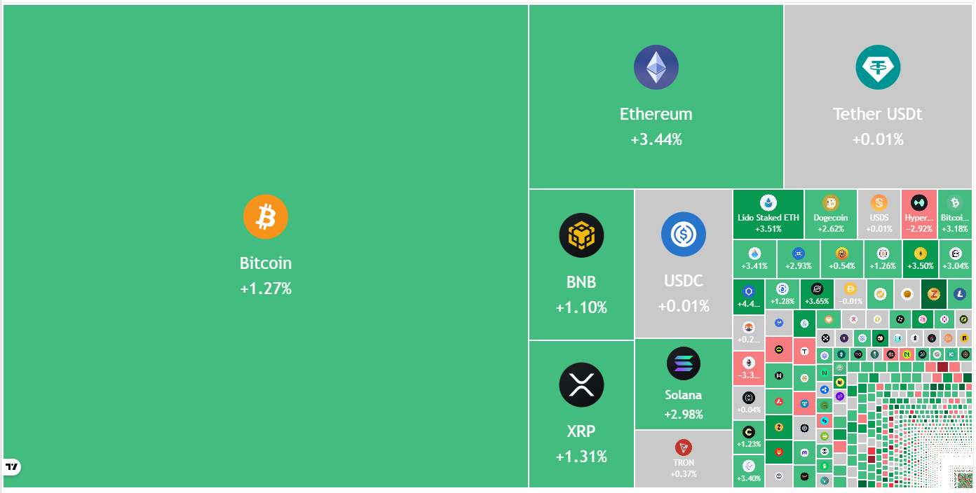Select the Chainlink tile showing +4.4

pyautogui.click(x=748, y=296)
